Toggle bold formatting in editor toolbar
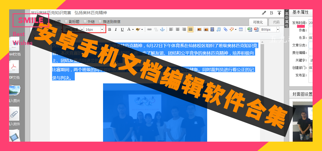 point(109,29)
